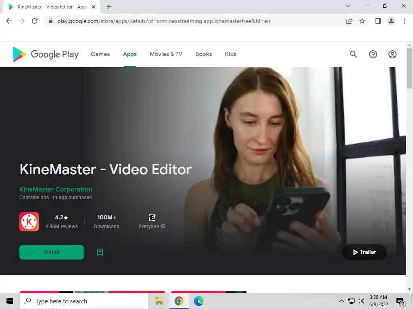Open File Explorer from taskbar
Screen dimensions: 413x309
click(159, 301)
